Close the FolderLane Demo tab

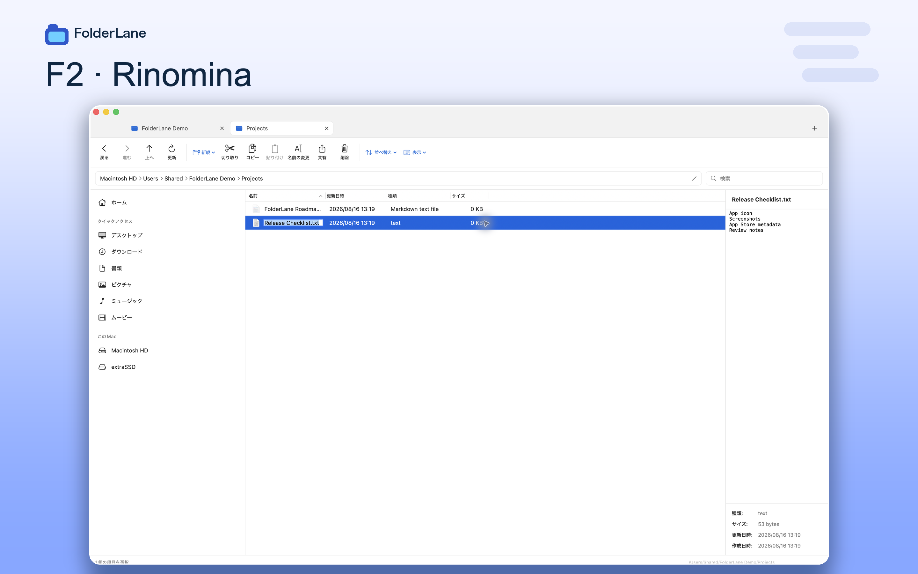coord(222,128)
